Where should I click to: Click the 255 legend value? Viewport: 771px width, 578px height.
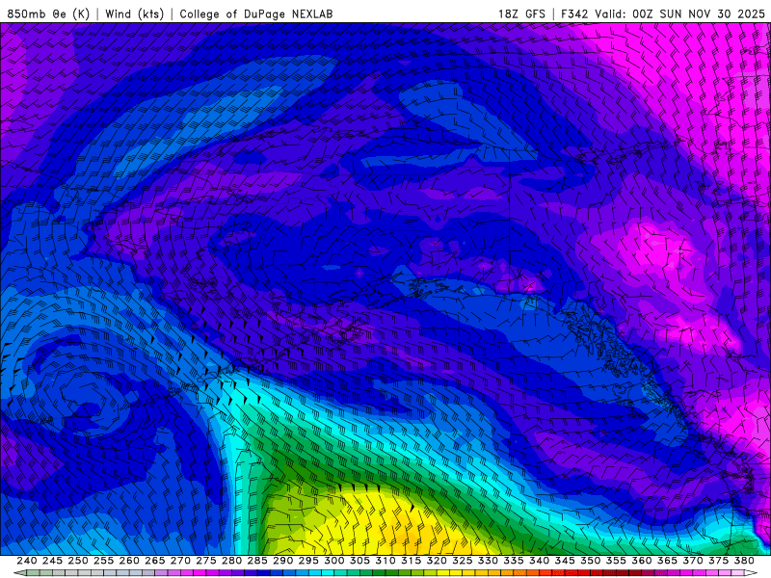click(x=104, y=561)
